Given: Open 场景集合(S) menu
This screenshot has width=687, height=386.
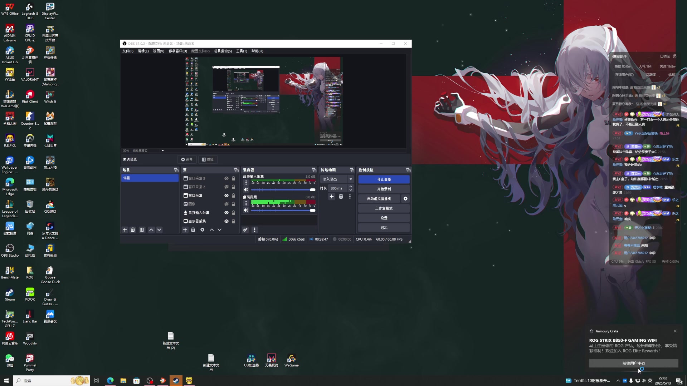Looking at the screenshot, I should point(223,51).
